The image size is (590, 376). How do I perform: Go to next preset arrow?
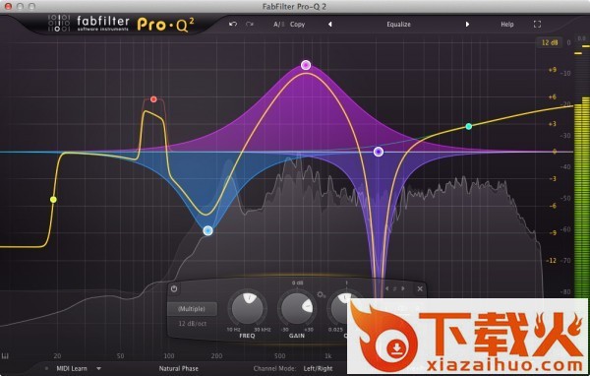[467, 24]
